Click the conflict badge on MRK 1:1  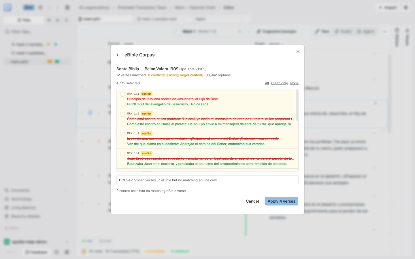click(147, 94)
